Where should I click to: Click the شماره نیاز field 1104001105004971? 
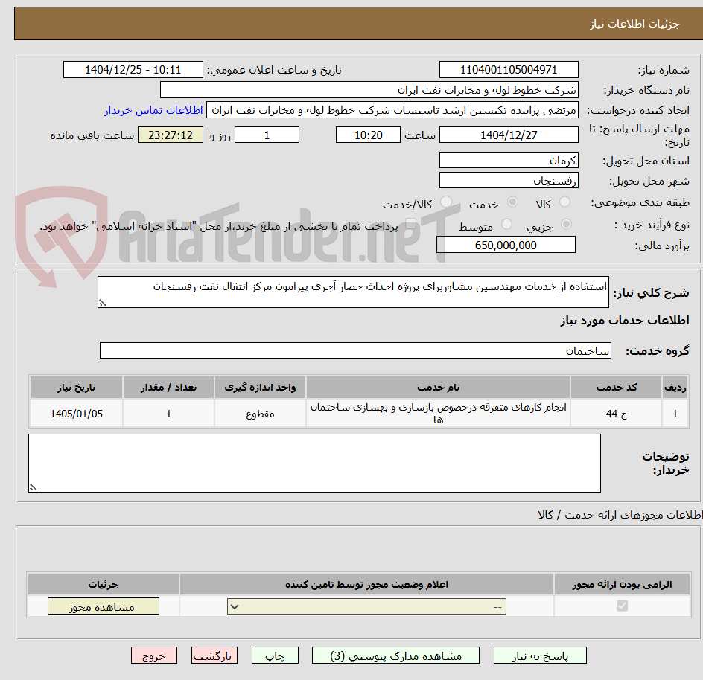pyautogui.click(x=509, y=70)
